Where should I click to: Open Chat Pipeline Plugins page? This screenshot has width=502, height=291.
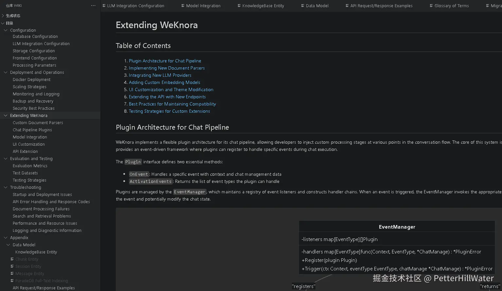tap(32, 130)
